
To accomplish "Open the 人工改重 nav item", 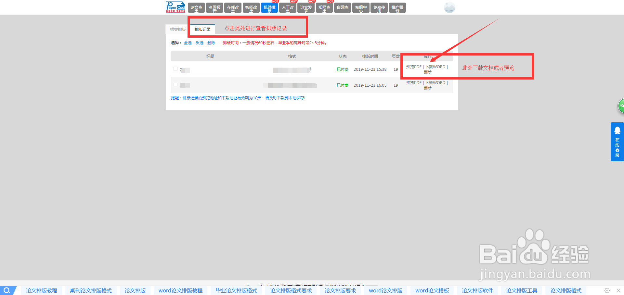I will click(288, 8).
